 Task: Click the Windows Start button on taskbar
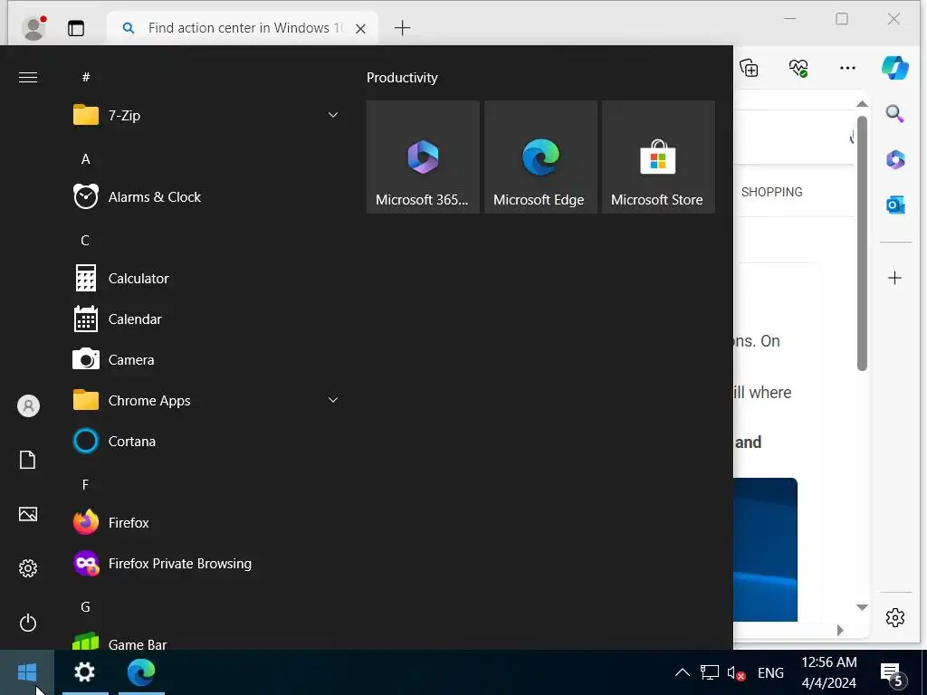coord(27,672)
